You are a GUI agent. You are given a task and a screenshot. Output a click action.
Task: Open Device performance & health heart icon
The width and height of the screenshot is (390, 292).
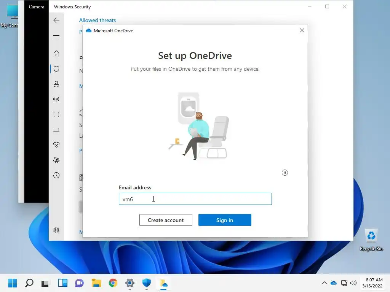(x=56, y=145)
